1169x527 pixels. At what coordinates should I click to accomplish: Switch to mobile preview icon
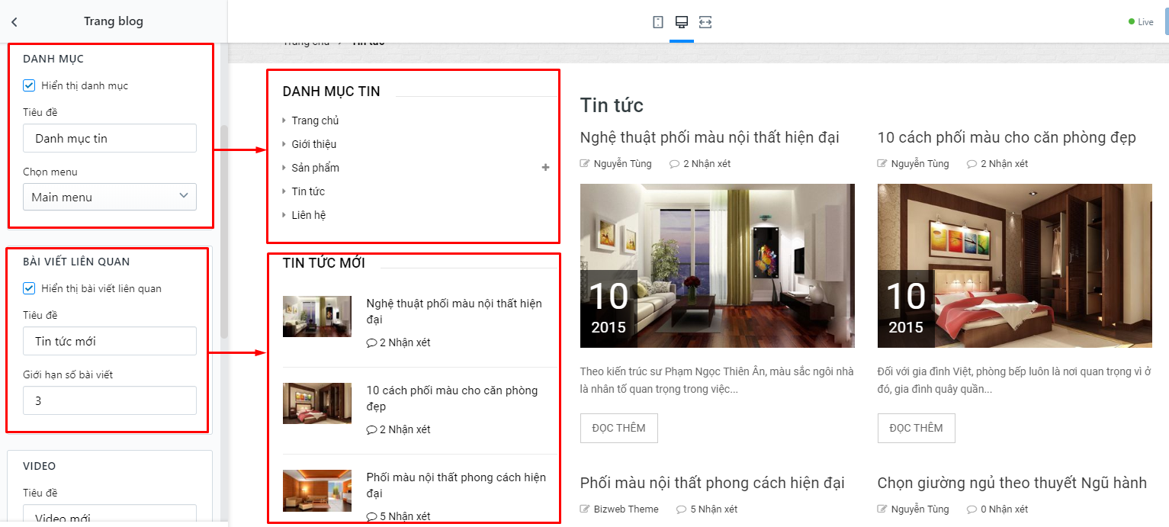click(x=658, y=22)
